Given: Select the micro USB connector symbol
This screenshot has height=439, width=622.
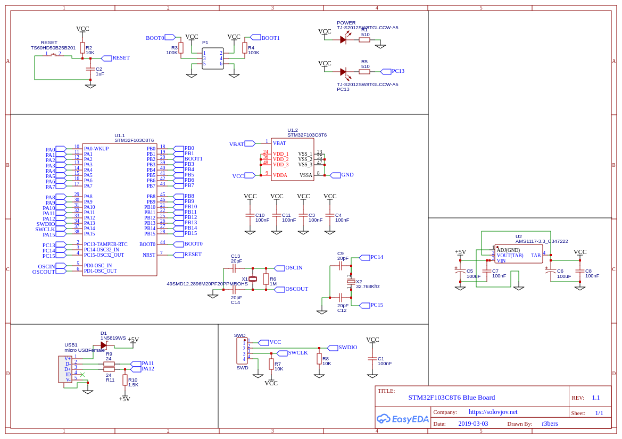Looking at the screenshot, I should (65, 369).
